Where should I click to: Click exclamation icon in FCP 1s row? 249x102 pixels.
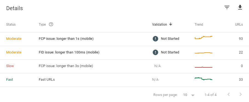(x=156, y=38)
